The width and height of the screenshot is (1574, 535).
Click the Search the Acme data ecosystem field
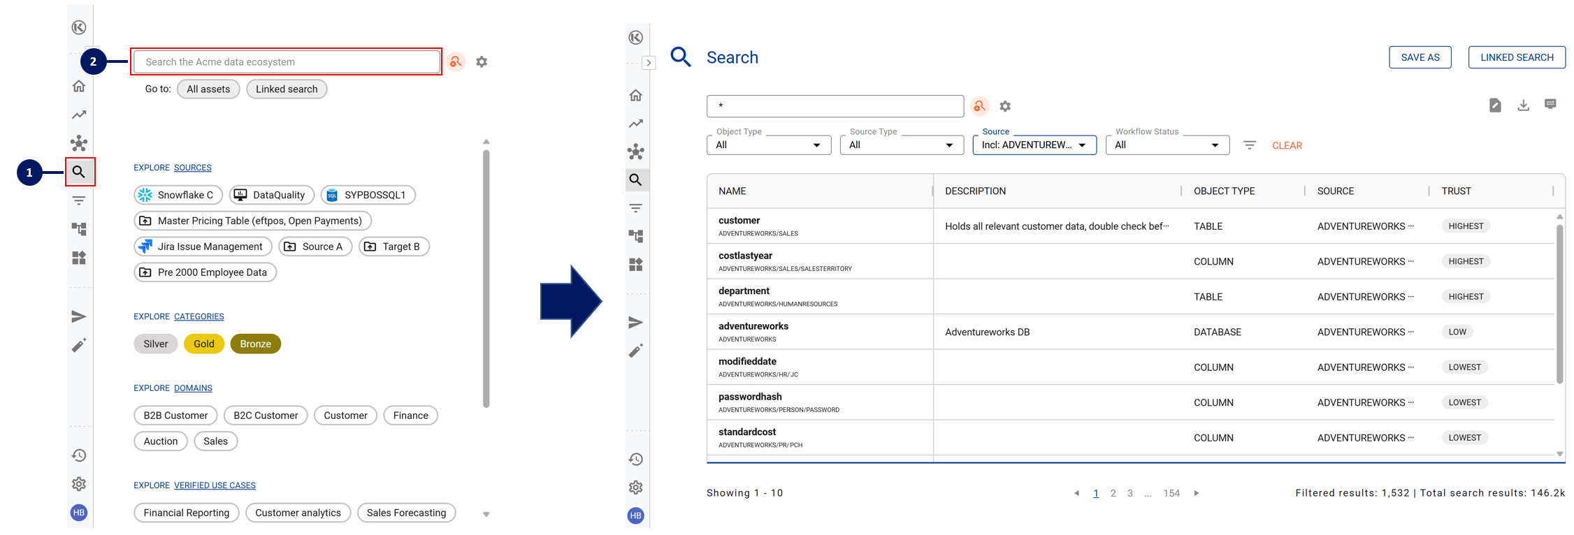[x=287, y=62]
